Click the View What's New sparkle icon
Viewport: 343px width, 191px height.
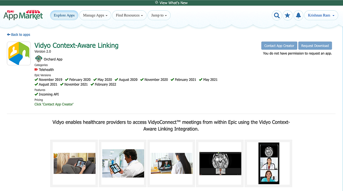click(x=156, y=3)
